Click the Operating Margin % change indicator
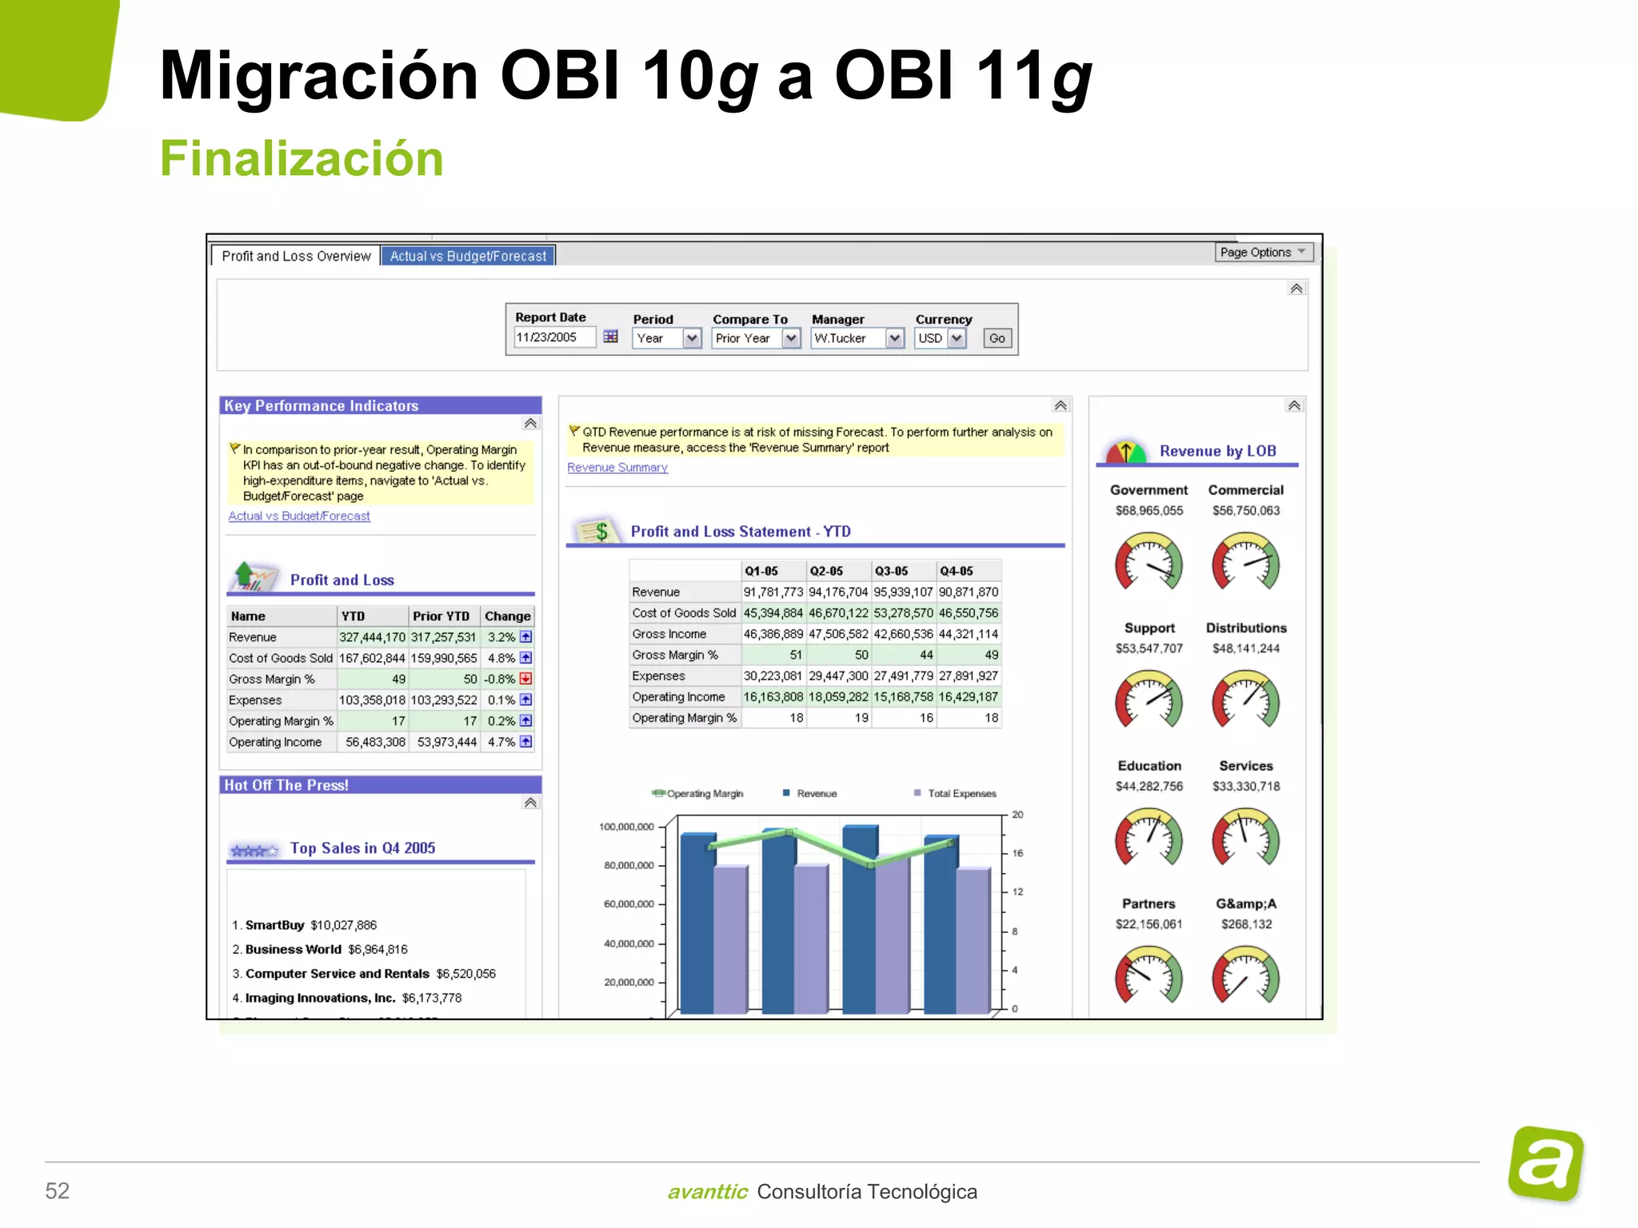1638x1228 pixels. (525, 720)
